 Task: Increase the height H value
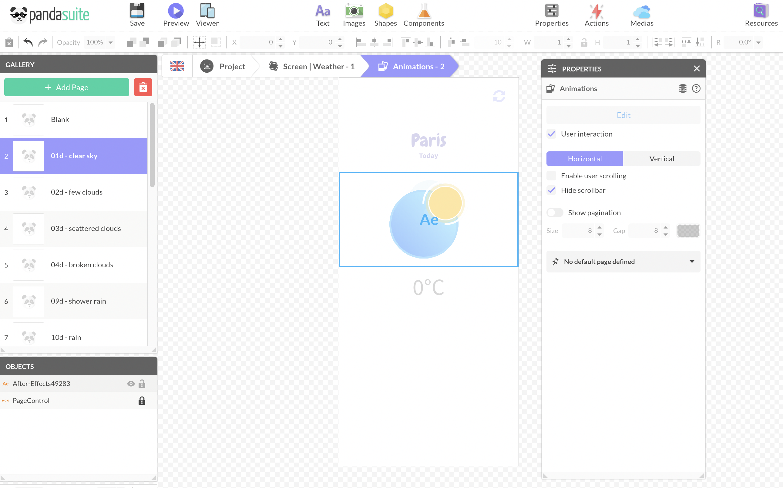tap(637, 39)
